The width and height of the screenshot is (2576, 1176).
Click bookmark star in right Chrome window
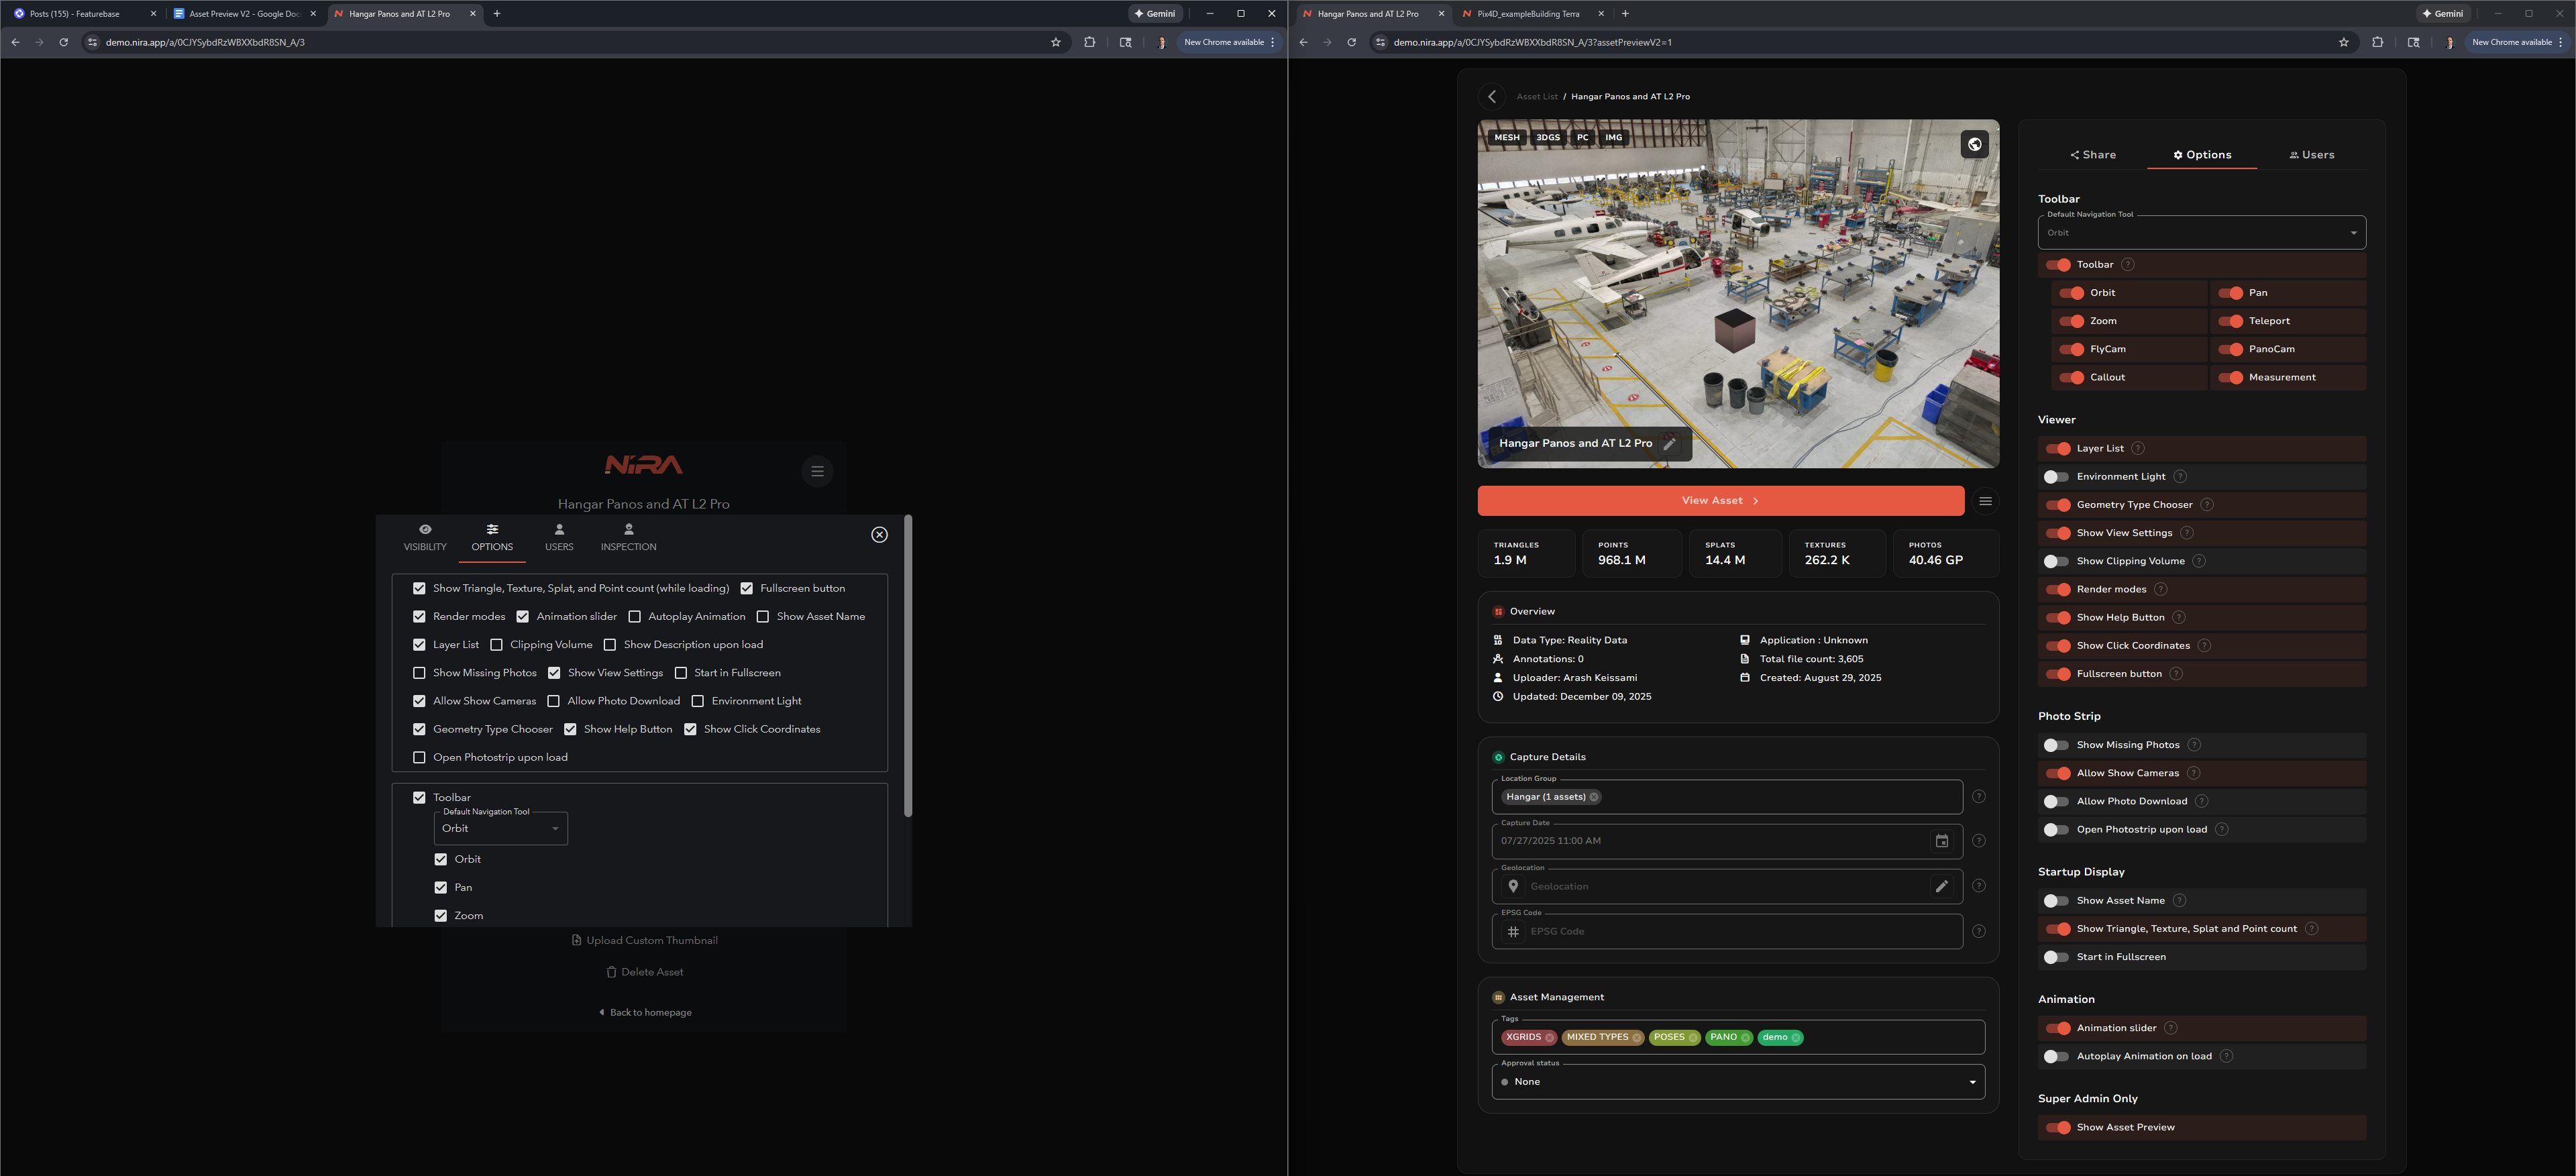point(2343,42)
